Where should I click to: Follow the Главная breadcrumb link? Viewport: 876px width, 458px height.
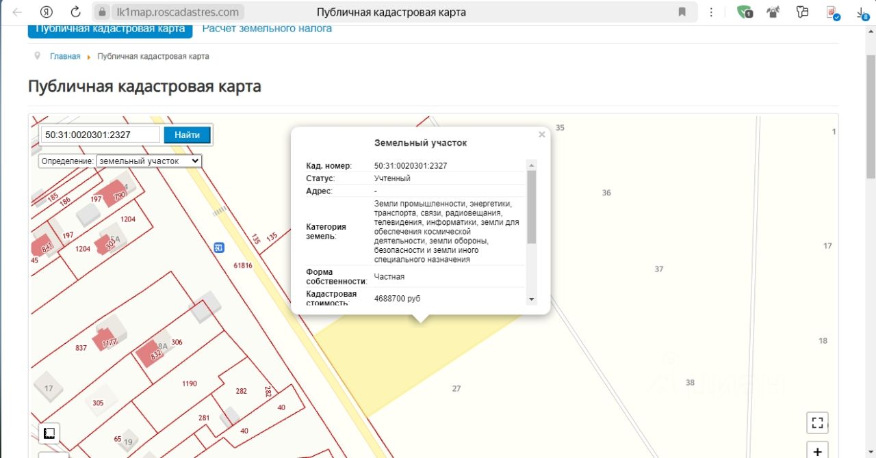[65, 57]
